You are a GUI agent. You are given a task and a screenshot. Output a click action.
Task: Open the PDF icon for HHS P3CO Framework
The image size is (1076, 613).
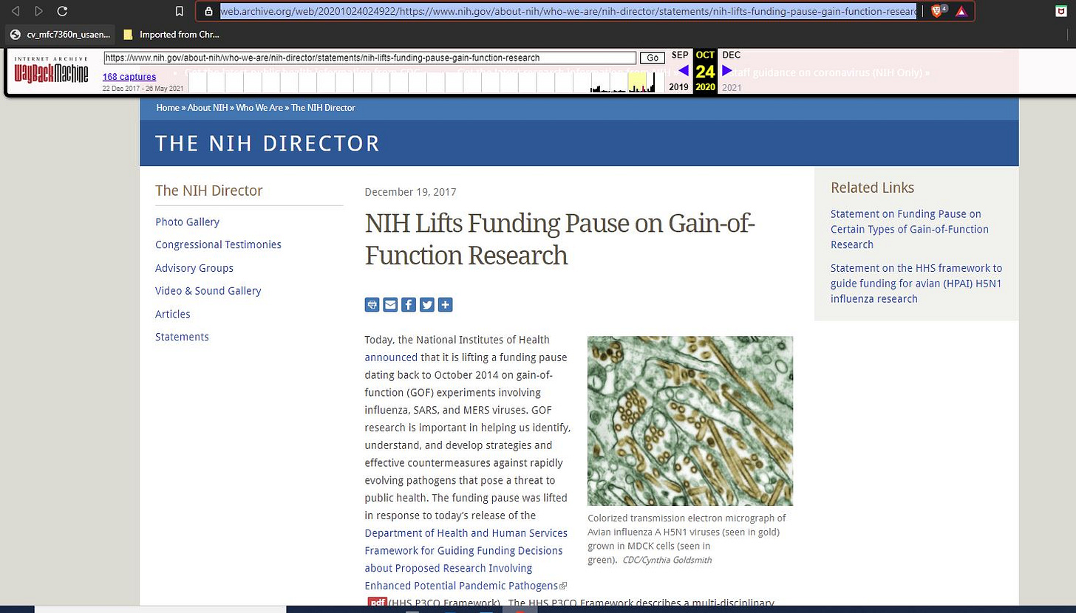[378, 603]
